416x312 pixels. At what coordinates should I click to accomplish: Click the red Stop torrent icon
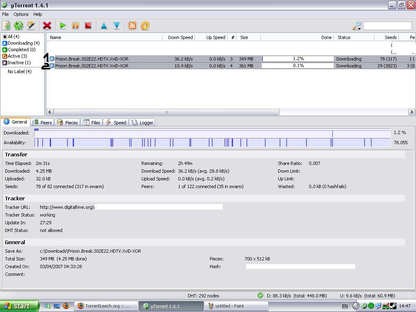tap(88, 26)
